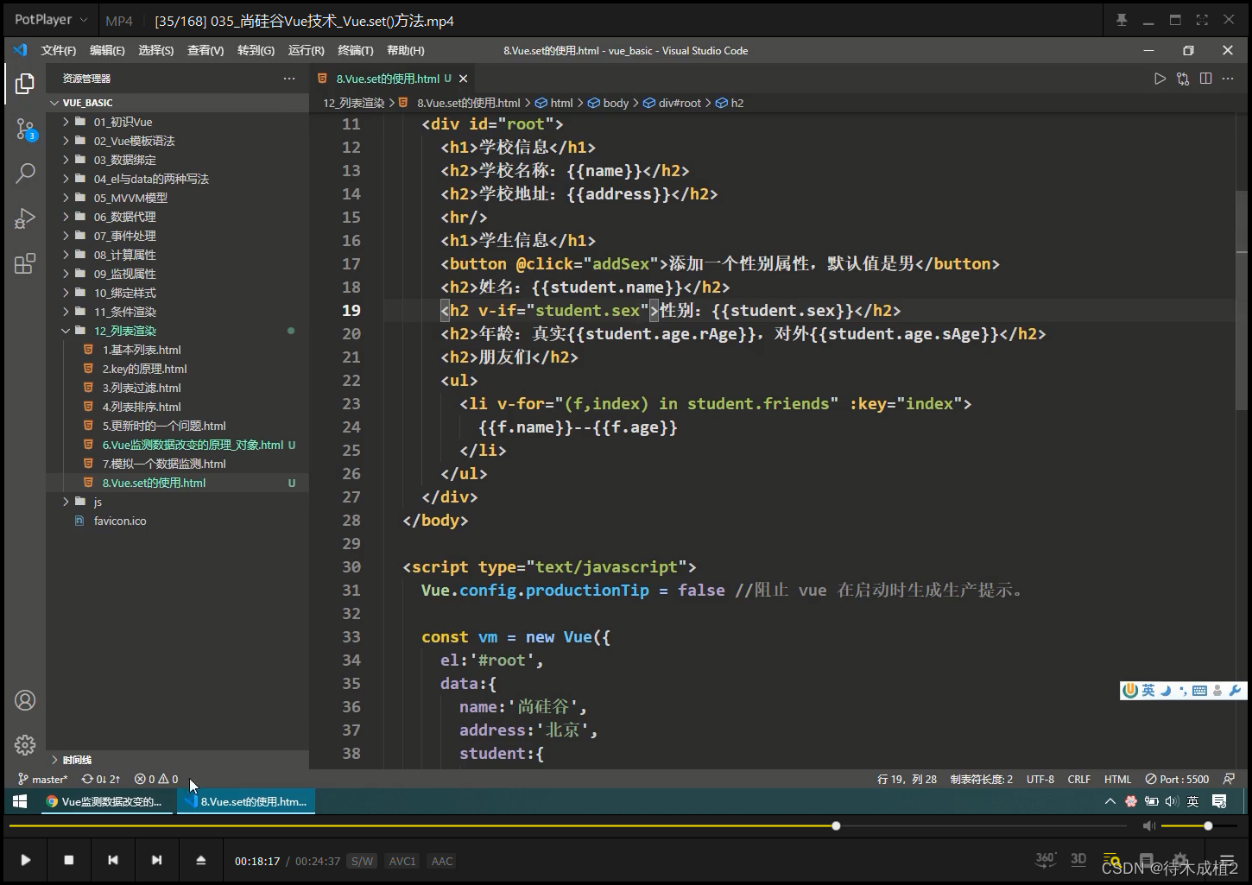Change UTF-8 file encoding
1252x885 pixels.
[x=1040, y=779]
